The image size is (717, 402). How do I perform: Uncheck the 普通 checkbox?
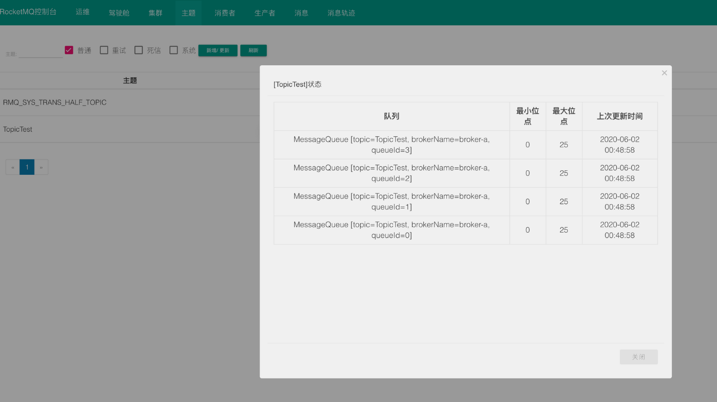69,50
